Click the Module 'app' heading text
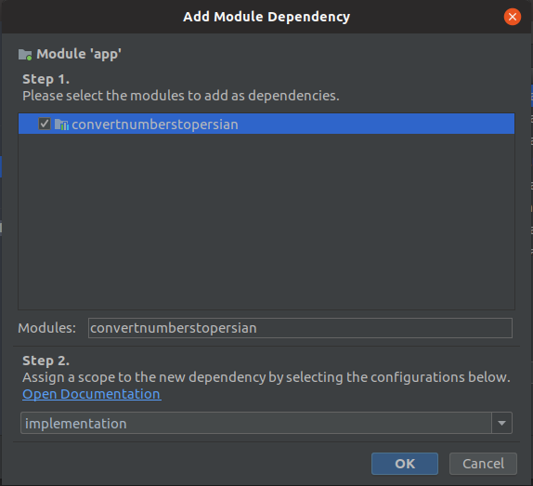 79,54
